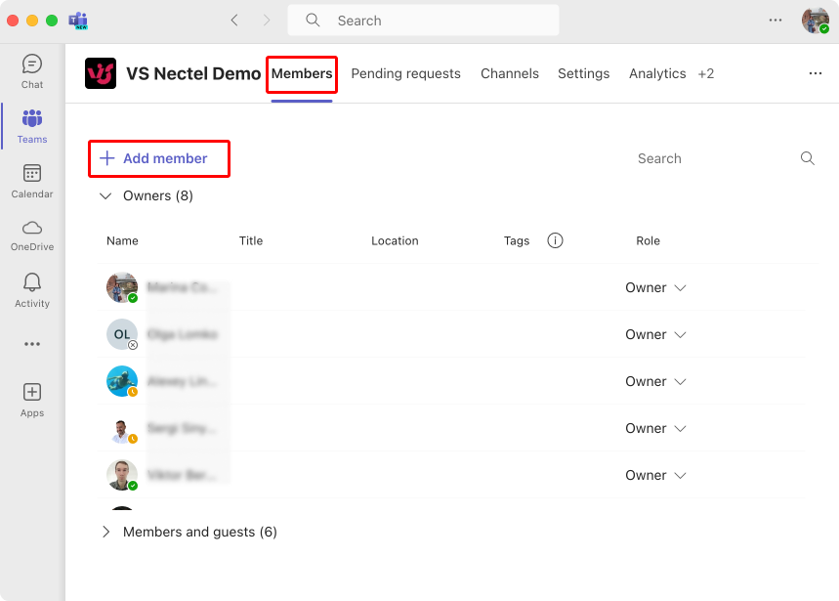Open Role dropdown for first owner
The width and height of the screenshot is (839, 601).
point(655,288)
